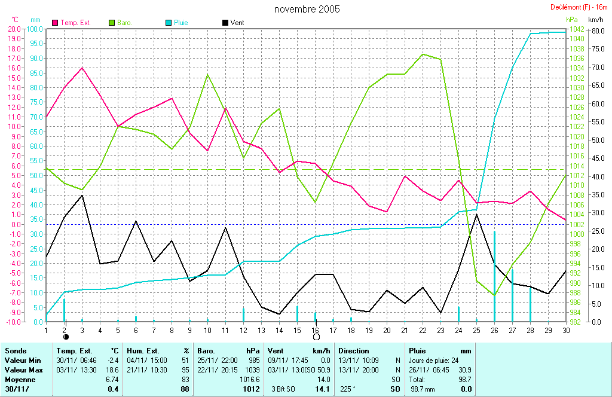Click the °C axis unit label
The height and width of the screenshot is (397, 612).
15,20
